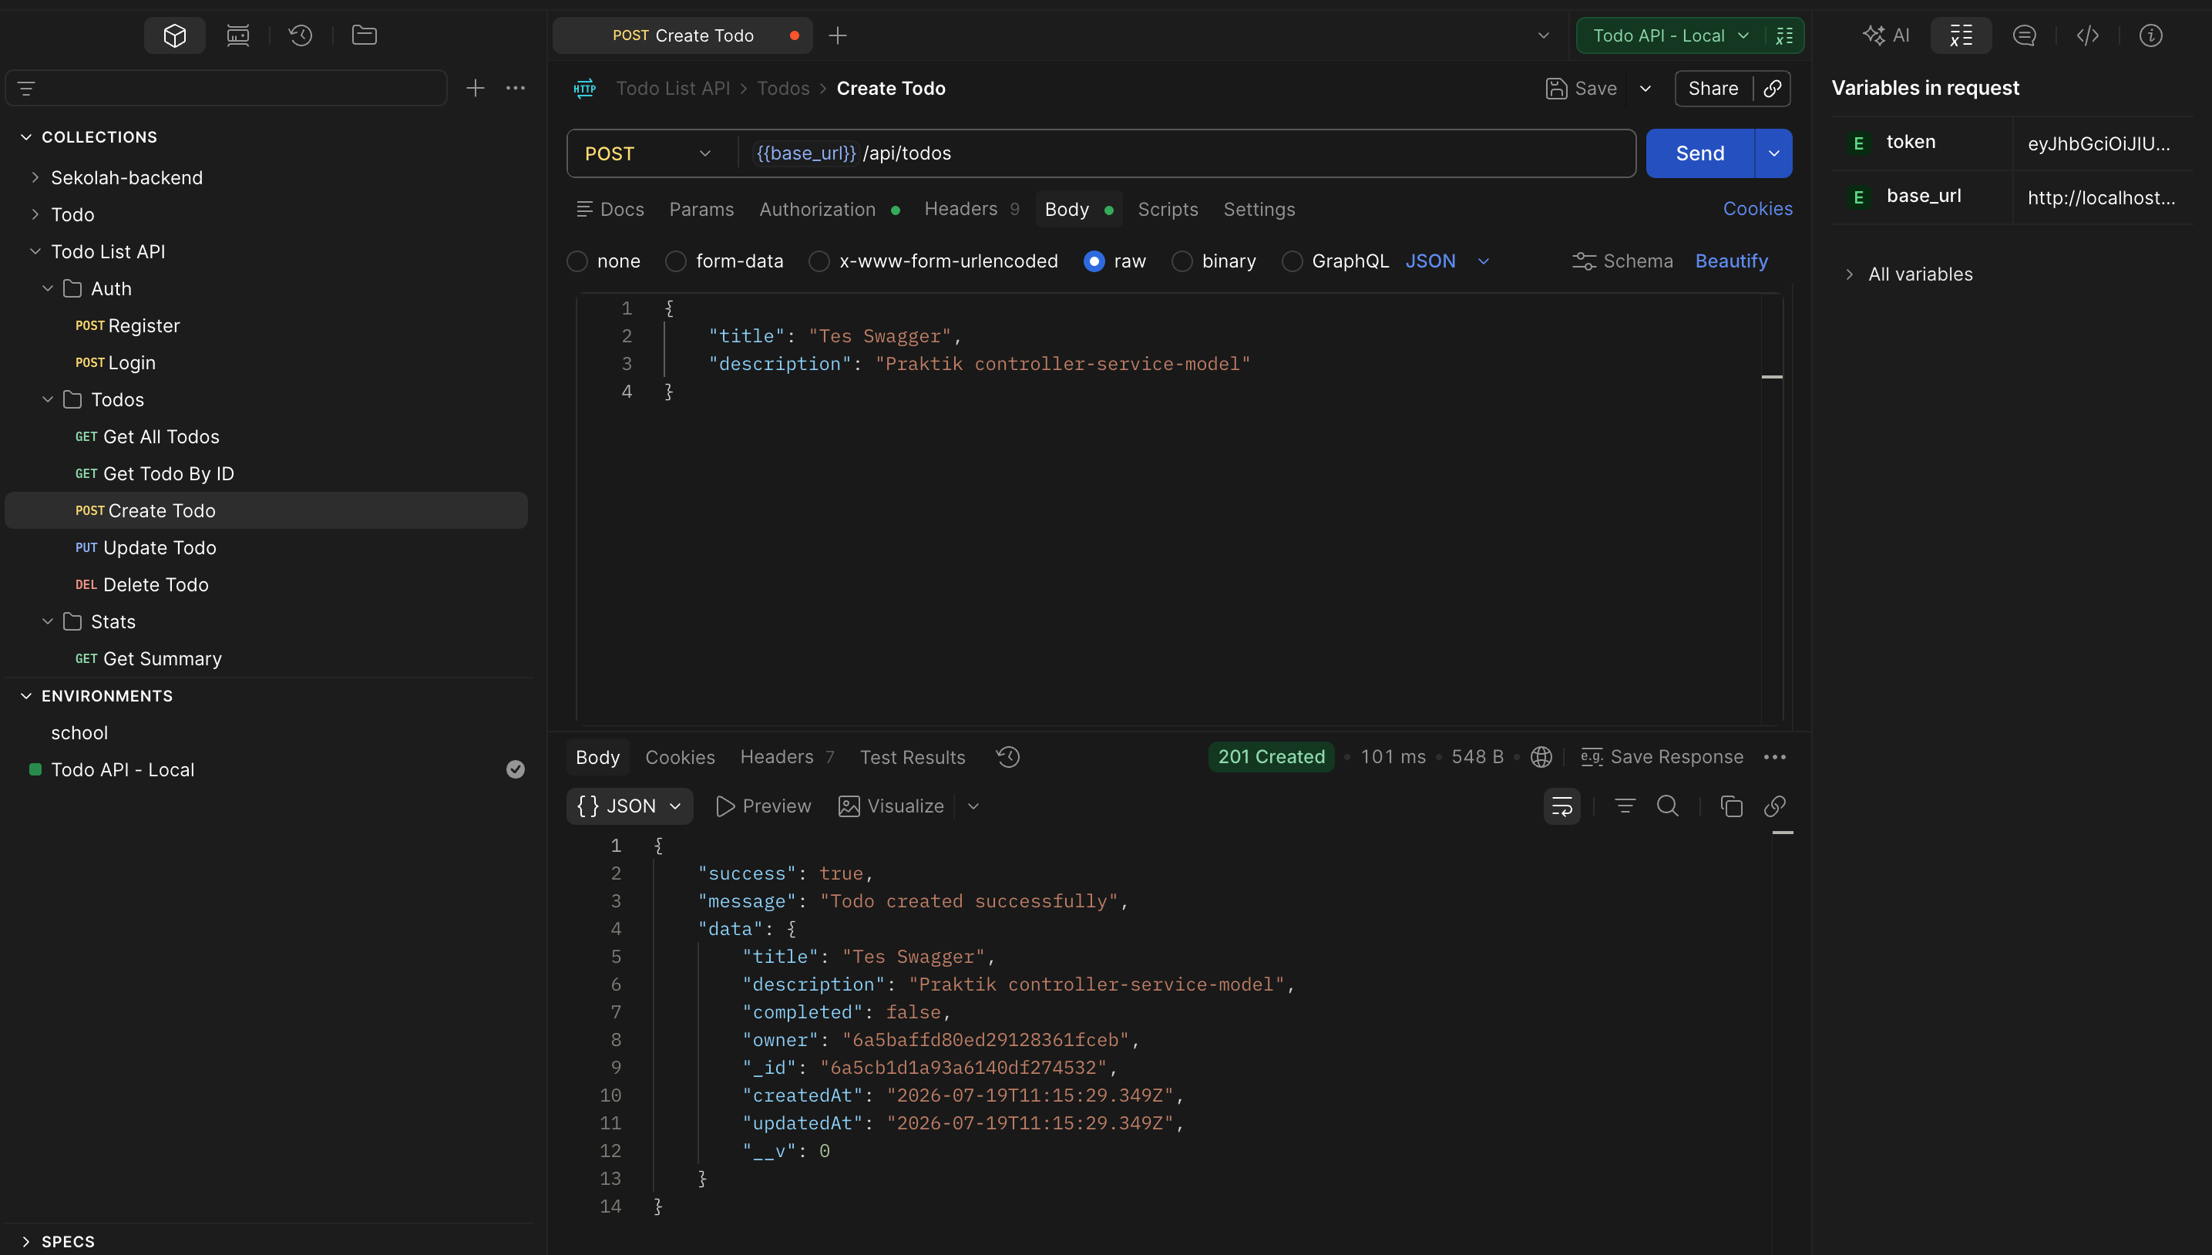Switch to the Scripts tab
Viewport: 2212px width, 1255px height.
click(1167, 210)
